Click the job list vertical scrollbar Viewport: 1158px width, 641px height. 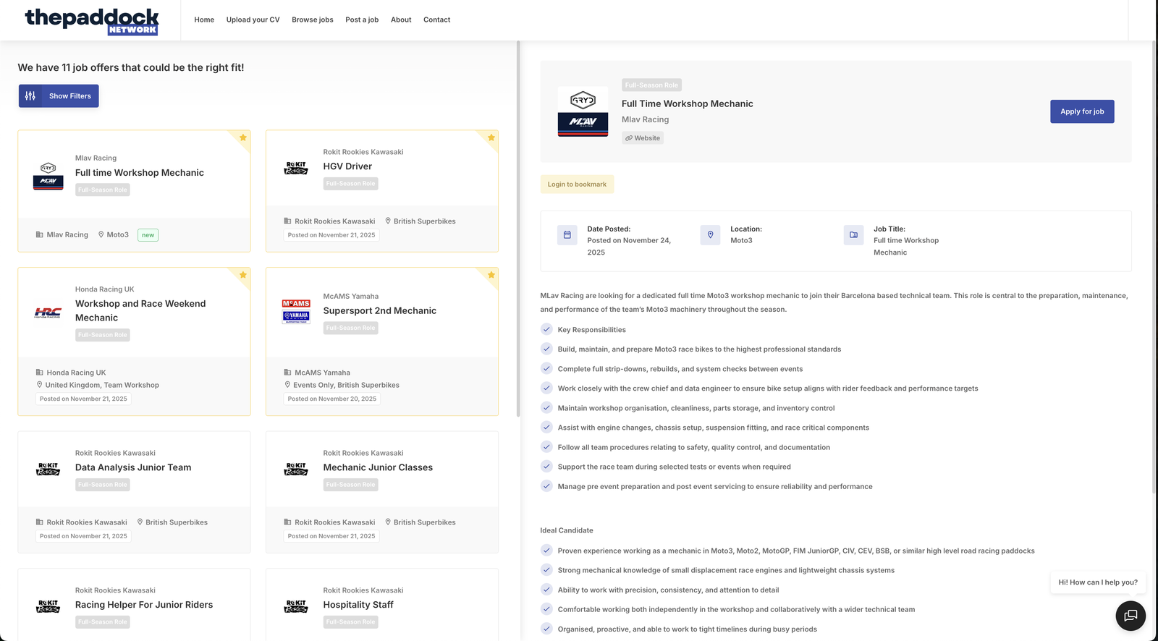tap(518, 229)
